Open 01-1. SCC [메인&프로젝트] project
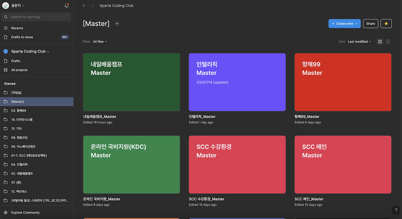This screenshot has width=402, height=219. pyautogui.click(x=37, y=155)
